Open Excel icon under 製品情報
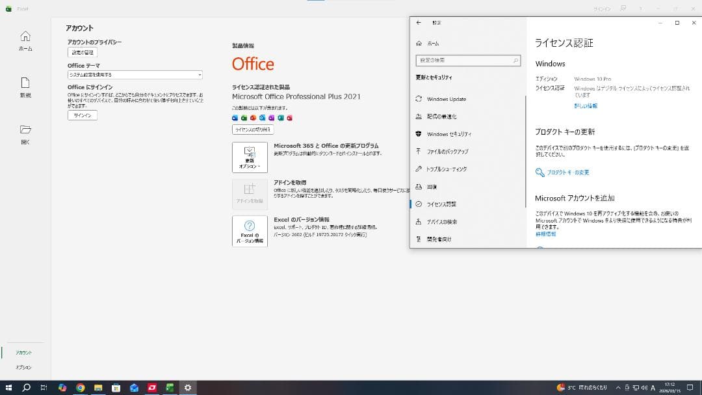702x395 pixels. pyautogui.click(x=244, y=118)
